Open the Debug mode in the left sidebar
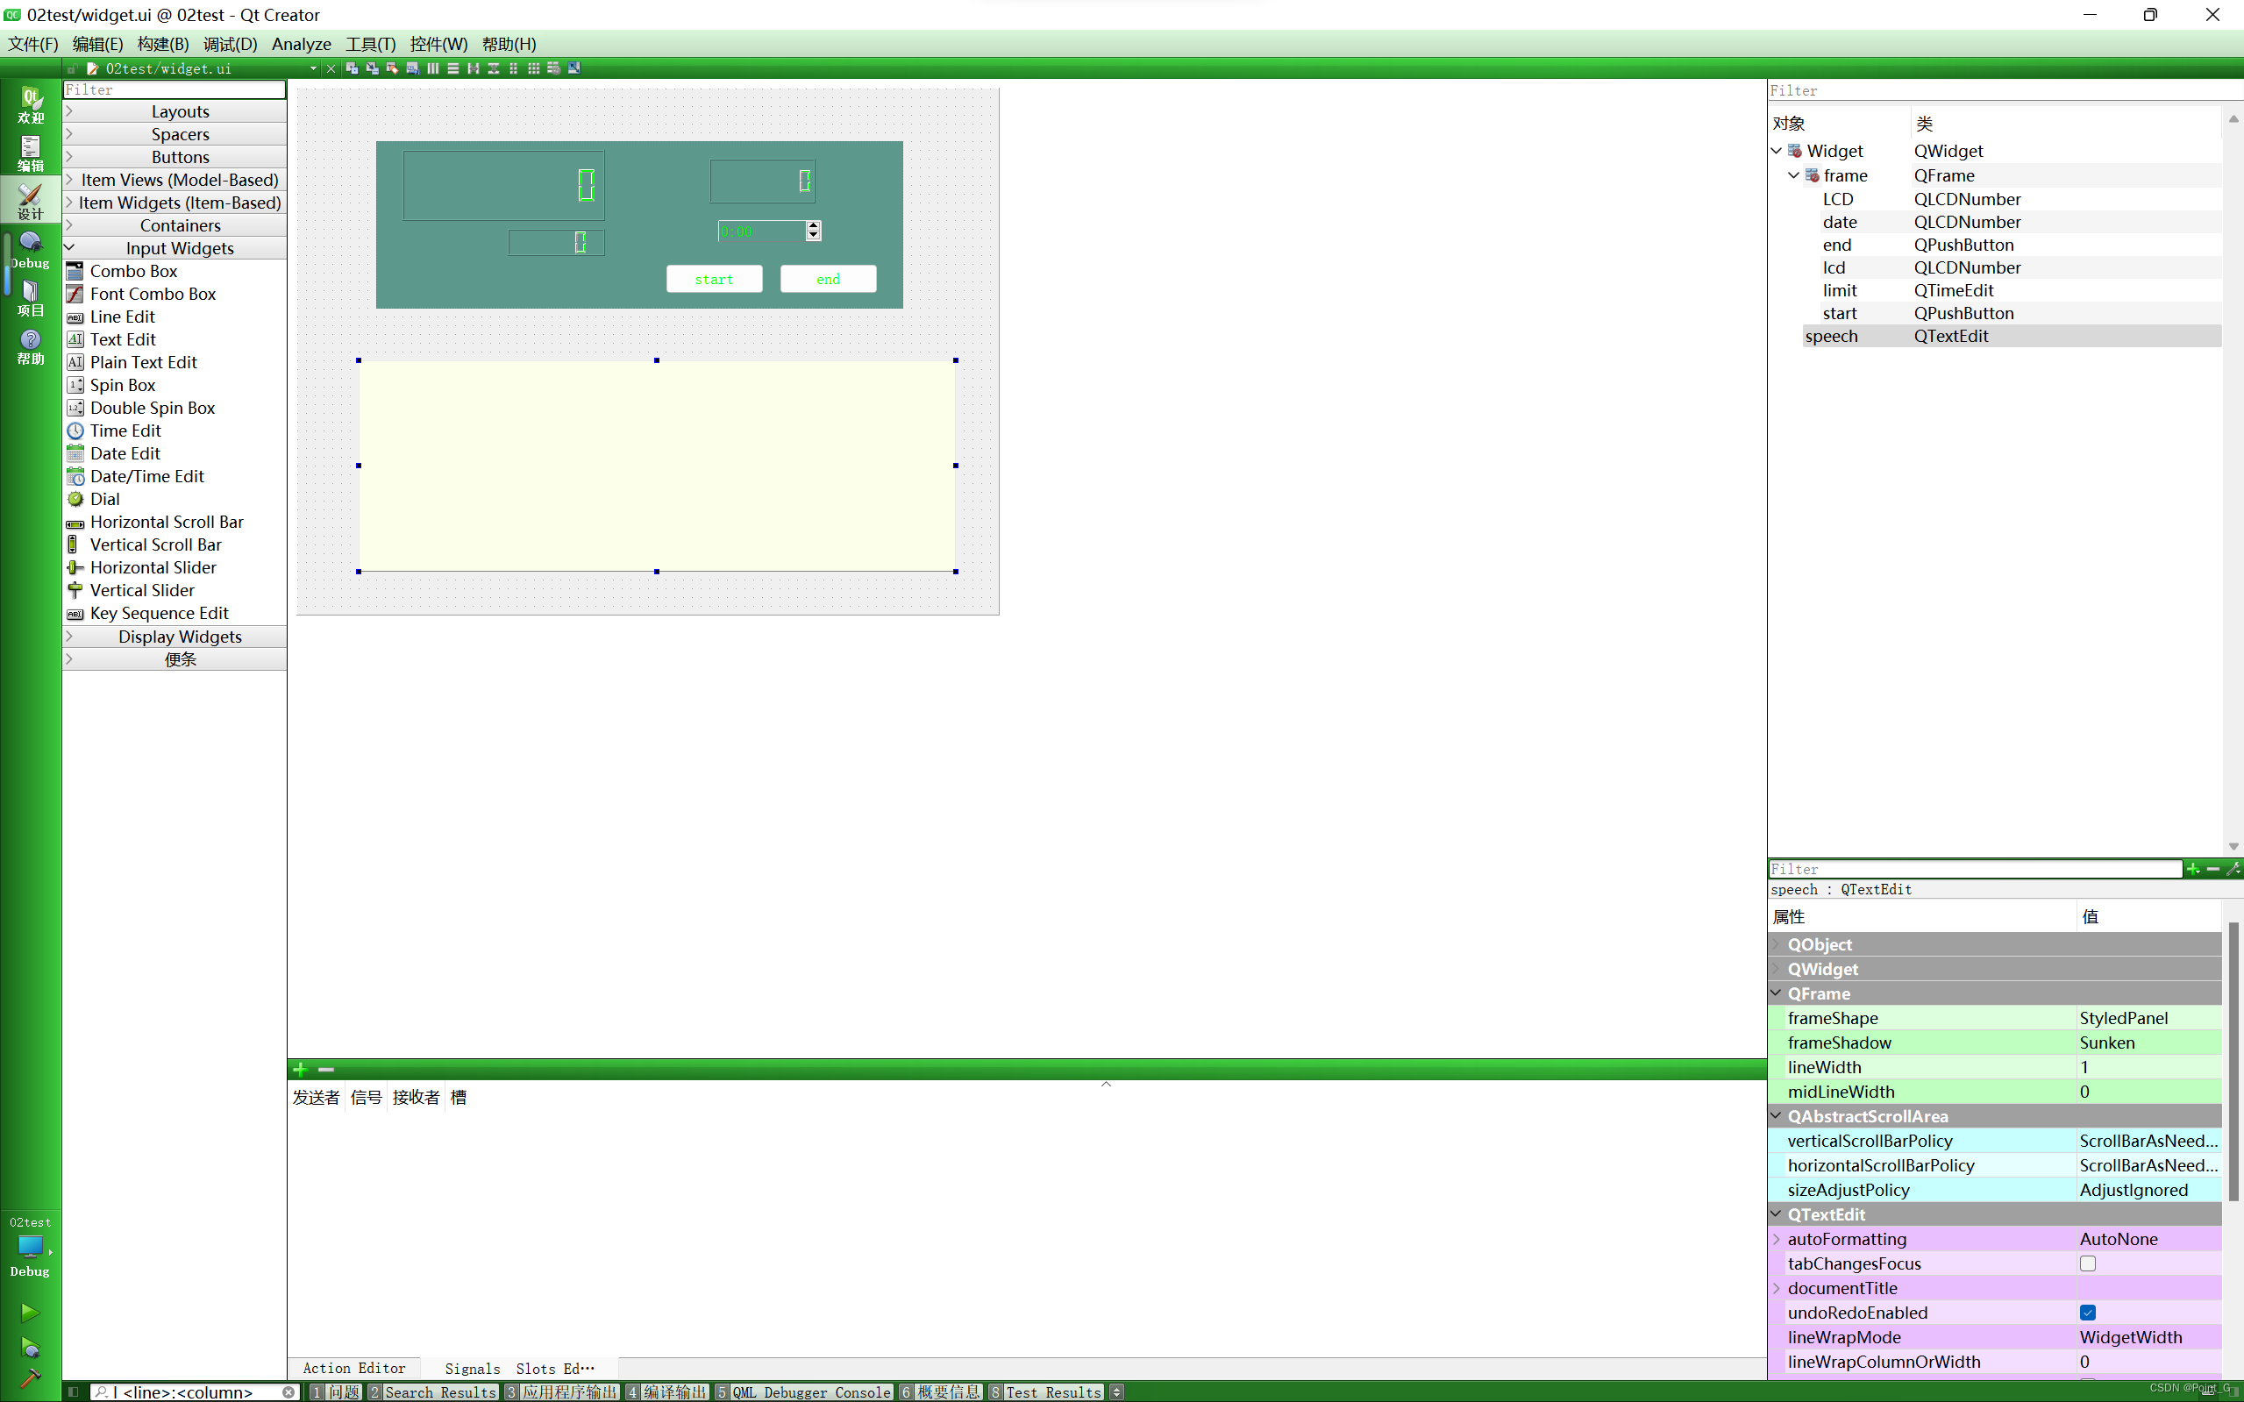 31,249
